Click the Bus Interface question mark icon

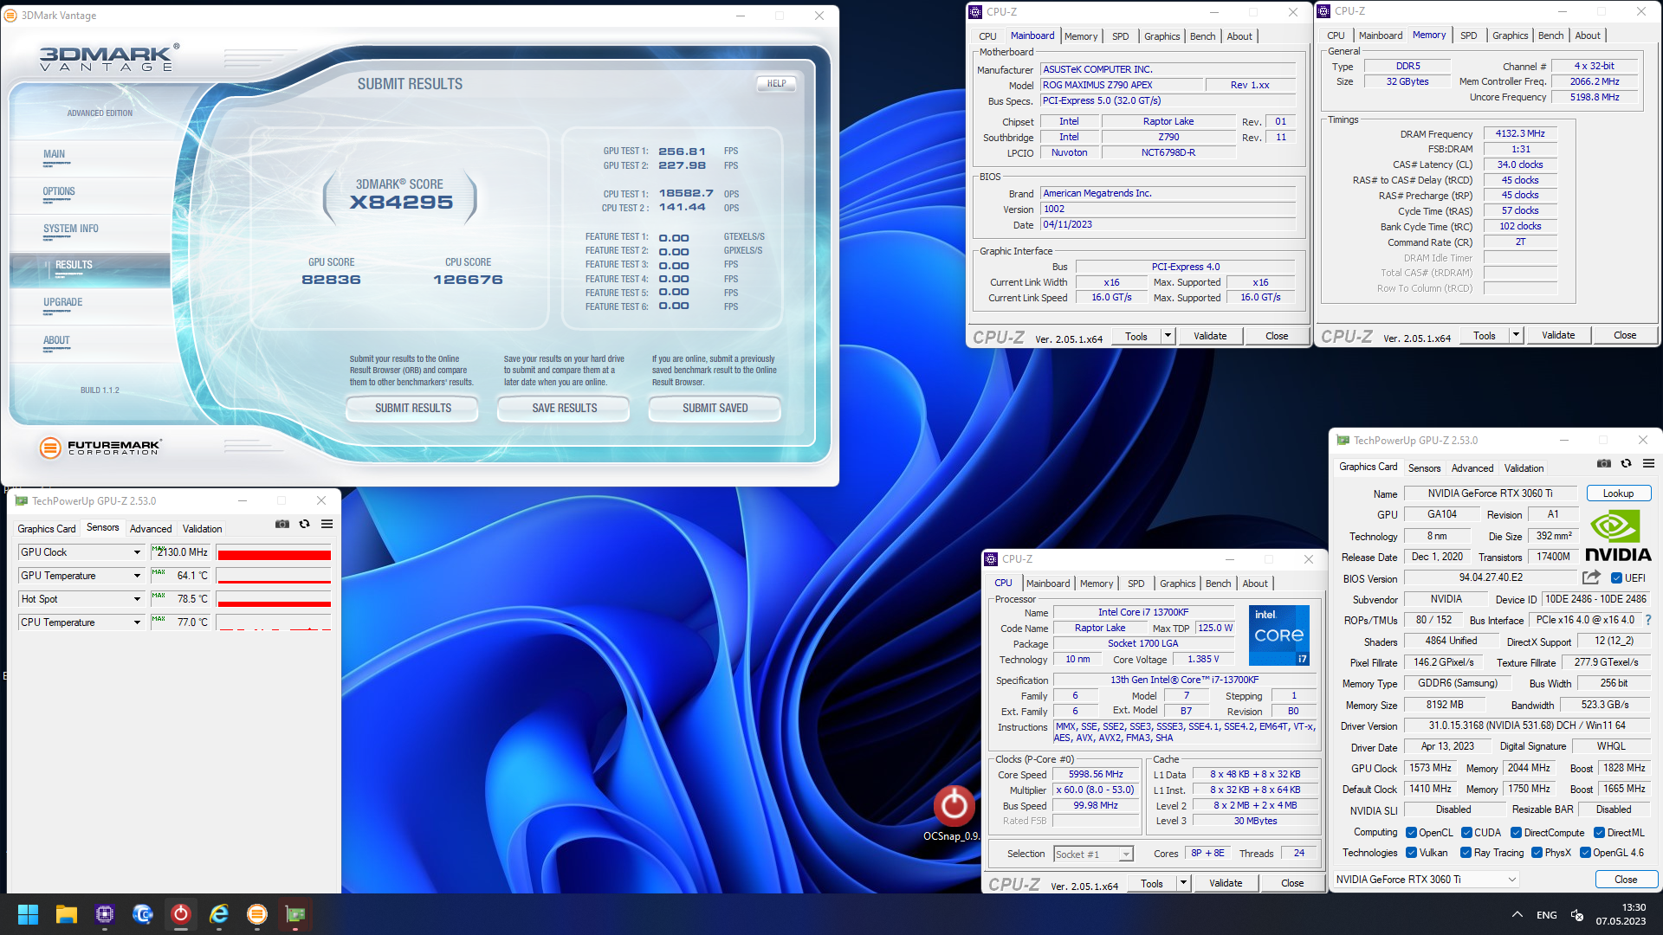(1647, 620)
